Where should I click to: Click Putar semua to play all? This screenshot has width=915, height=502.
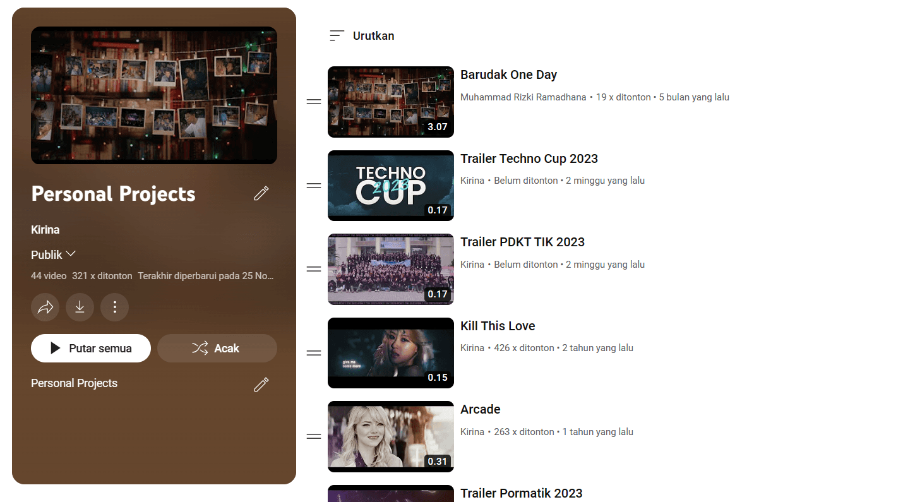click(91, 348)
